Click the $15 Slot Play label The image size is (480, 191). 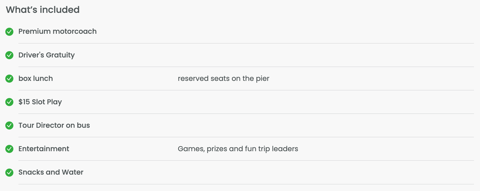click(x=40, y=102)
